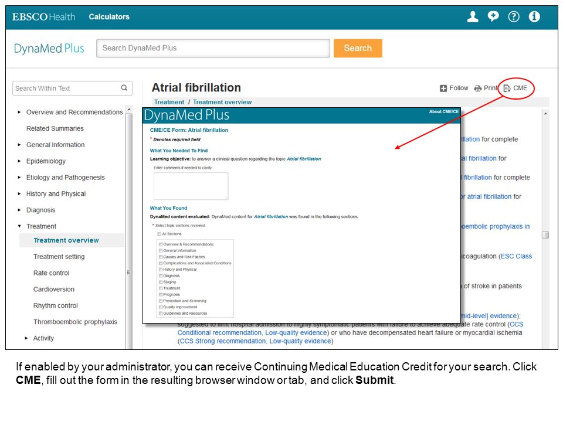
Task: Click the Follow plus icon
Action: coord(443,89)
